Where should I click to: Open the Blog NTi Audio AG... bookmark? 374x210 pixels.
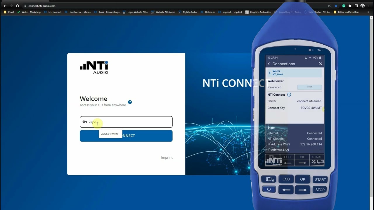[x=259, y=12]
